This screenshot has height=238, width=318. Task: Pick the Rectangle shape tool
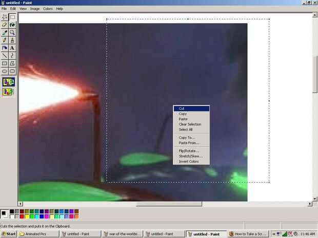point(5,63)
